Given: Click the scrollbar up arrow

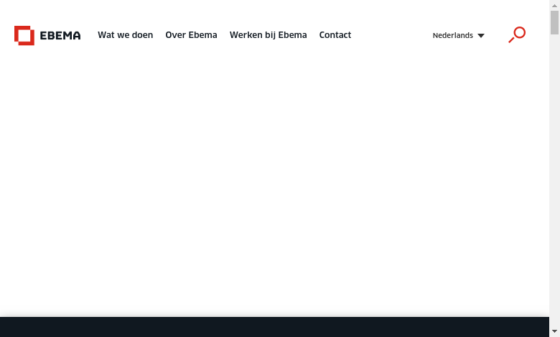Looking at the screenshot, I should (x=554, y=5).
